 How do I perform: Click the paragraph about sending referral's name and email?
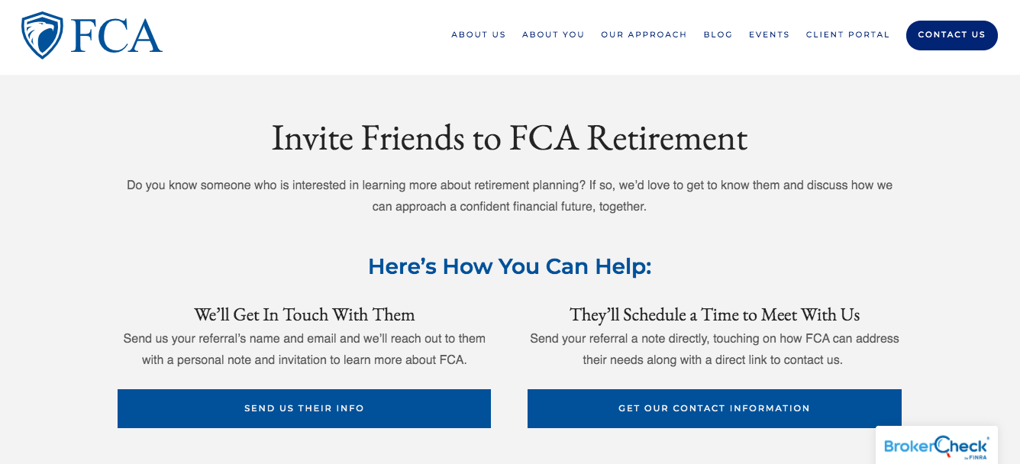pos(304,349)
